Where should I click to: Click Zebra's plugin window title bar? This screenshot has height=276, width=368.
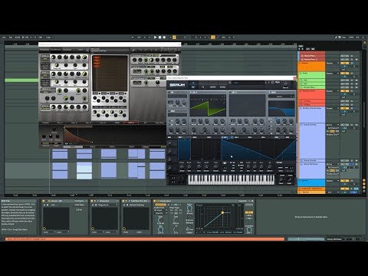[x=110, y=44]
